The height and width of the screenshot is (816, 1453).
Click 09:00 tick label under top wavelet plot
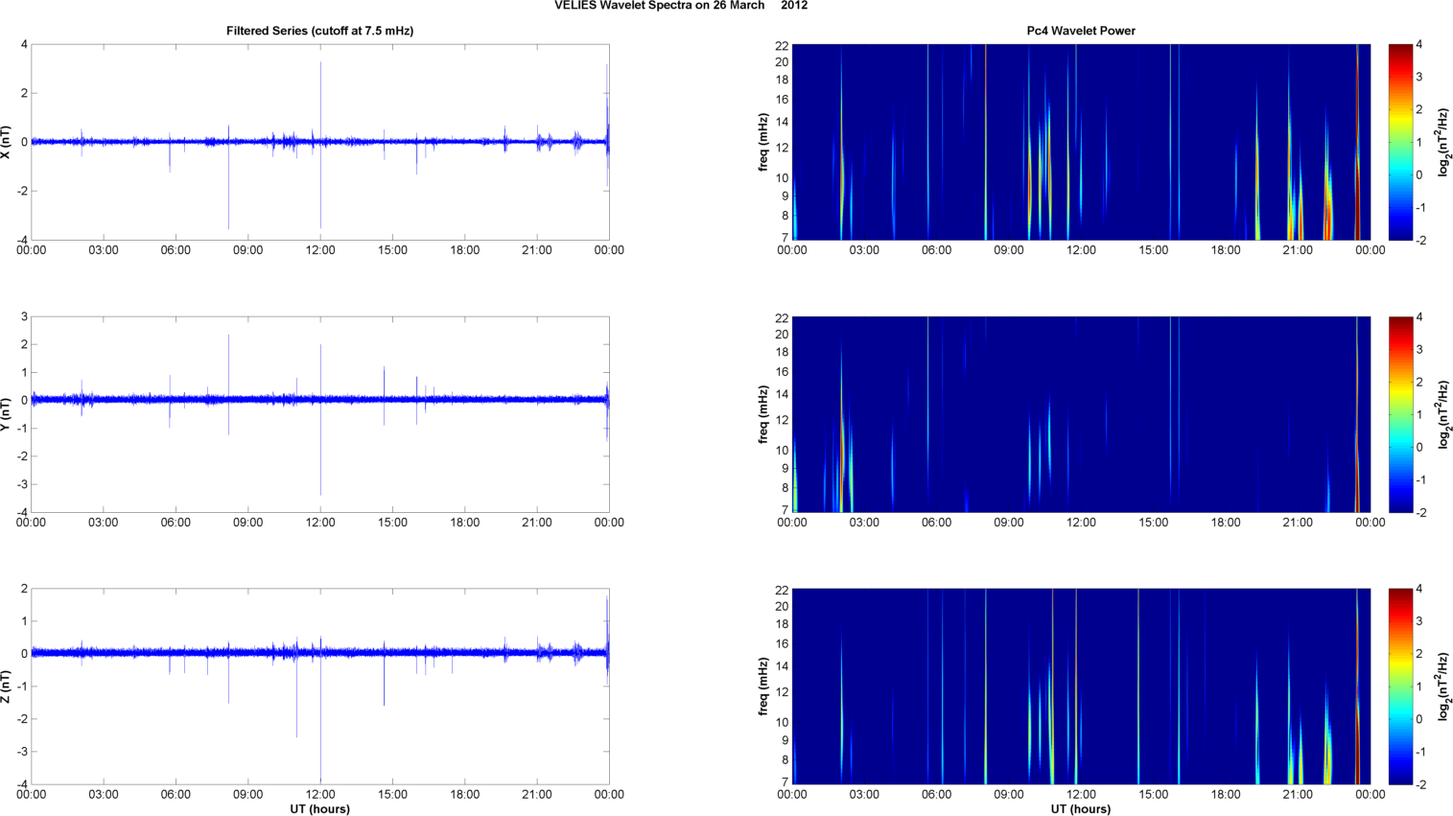[x=1009, y=250]
